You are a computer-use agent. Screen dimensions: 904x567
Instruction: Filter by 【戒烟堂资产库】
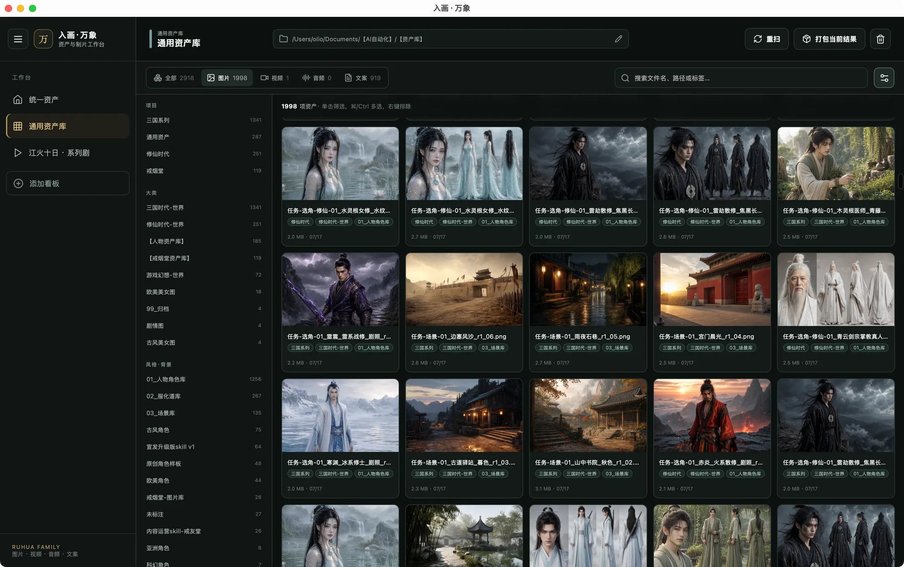point(204,258)
